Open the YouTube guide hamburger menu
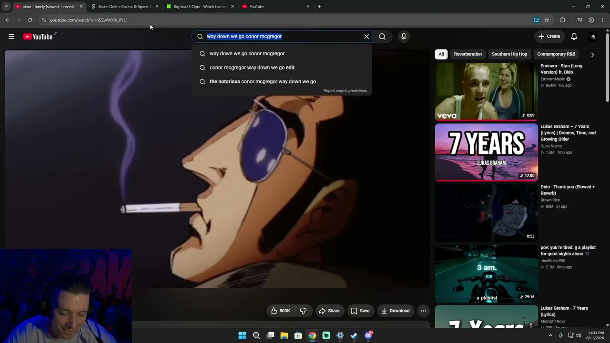This screenshot has height=343, width=610. 11,37
